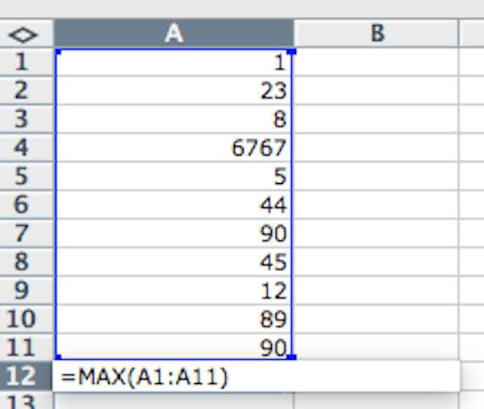Select row 12 header
Screen dimensions: 484x409
pyautogui.click(x=26, y=376)
